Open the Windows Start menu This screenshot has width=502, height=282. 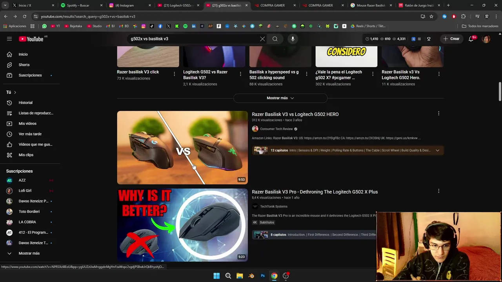tap(216, 276)
